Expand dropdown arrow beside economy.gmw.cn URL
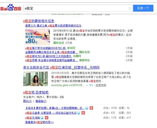The image size is (157, 128). (87, 85)
